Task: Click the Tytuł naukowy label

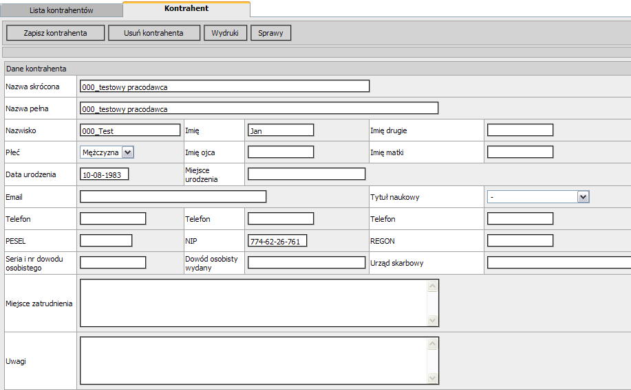Action: 395,197
